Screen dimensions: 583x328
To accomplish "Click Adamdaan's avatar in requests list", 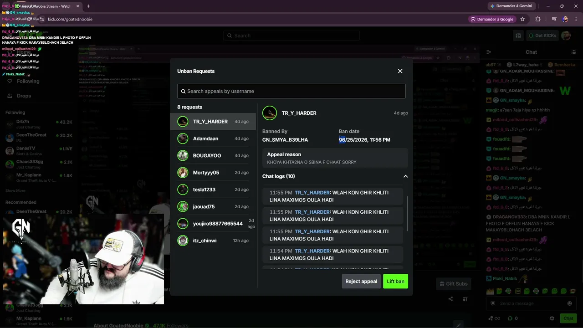I will (x=183, y=138).
